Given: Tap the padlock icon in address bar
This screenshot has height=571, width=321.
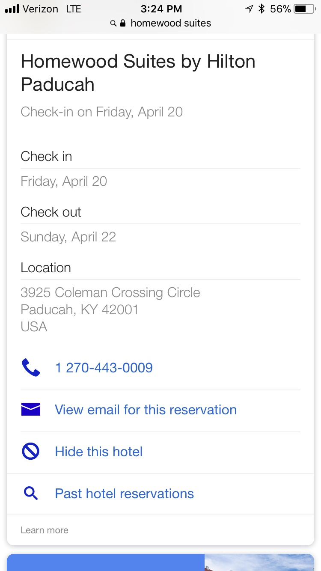Looking at the screenshot, I should [x=123, y=23].
